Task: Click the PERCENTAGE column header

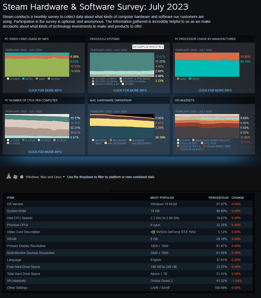Action: coord(219,198)
